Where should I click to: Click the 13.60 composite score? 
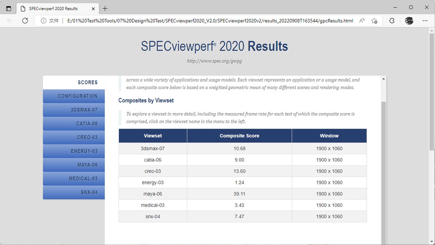pyautogui.click(x=239, y=171)
